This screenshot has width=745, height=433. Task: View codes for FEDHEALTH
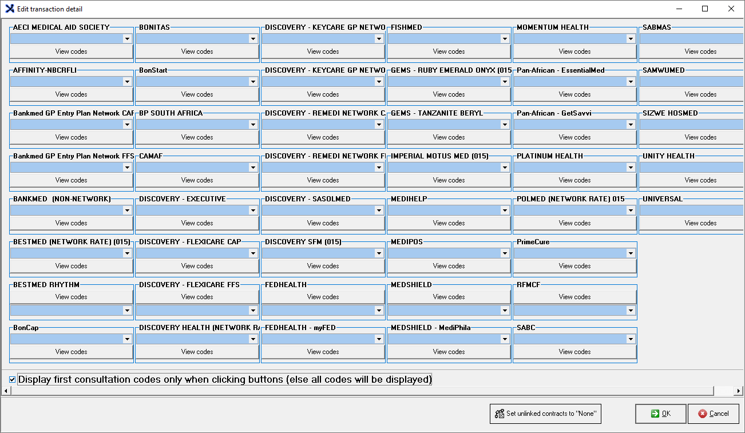323,297
